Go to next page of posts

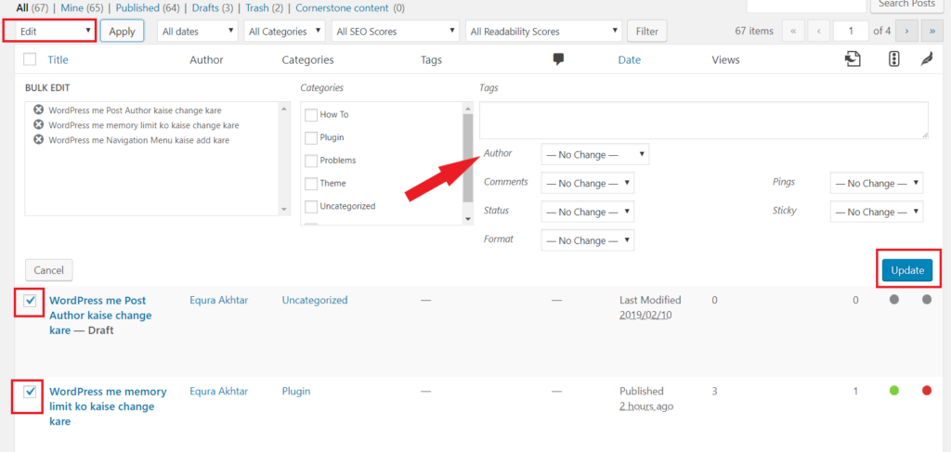coord(906,31)
